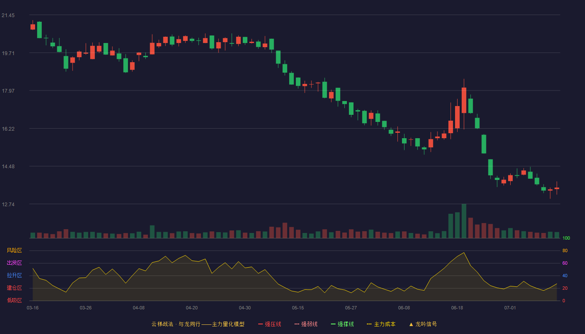This screenshot has width=585, height=334.
Task: Select the 风险区 zone label
Action: pyautogui.click(x=15, y=250)
